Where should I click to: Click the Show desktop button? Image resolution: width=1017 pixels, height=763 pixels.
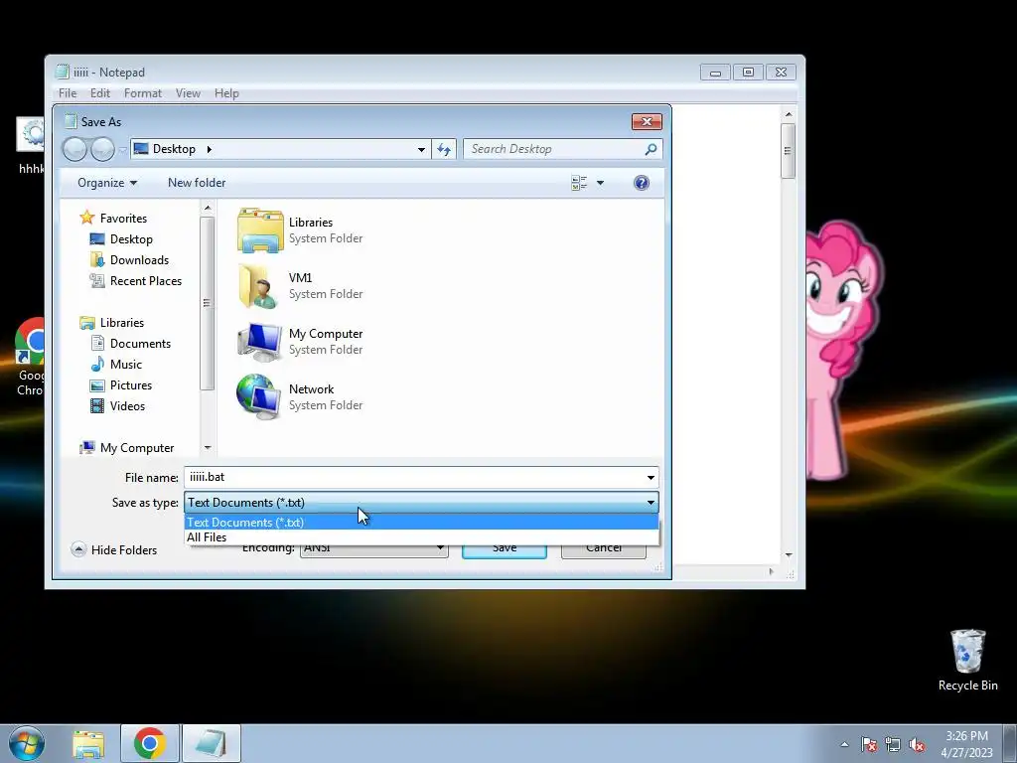pyautogui.click(x=1010, y=743)
